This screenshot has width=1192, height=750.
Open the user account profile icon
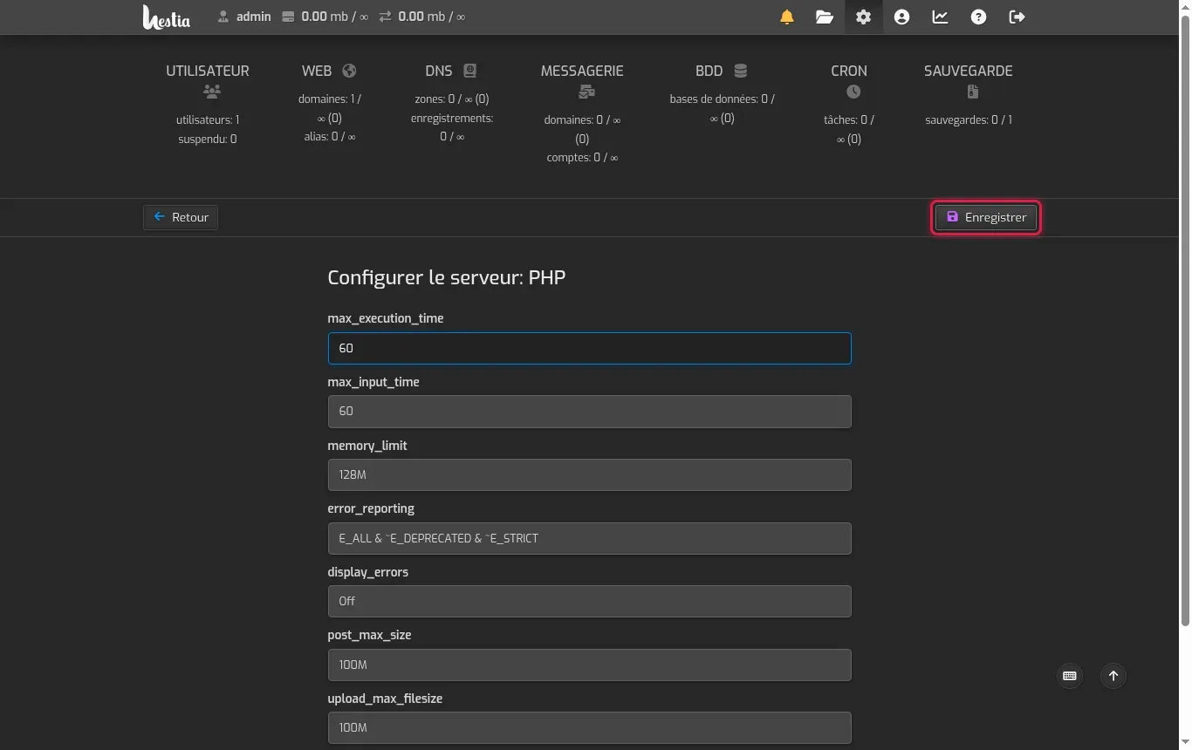(901, 17)
